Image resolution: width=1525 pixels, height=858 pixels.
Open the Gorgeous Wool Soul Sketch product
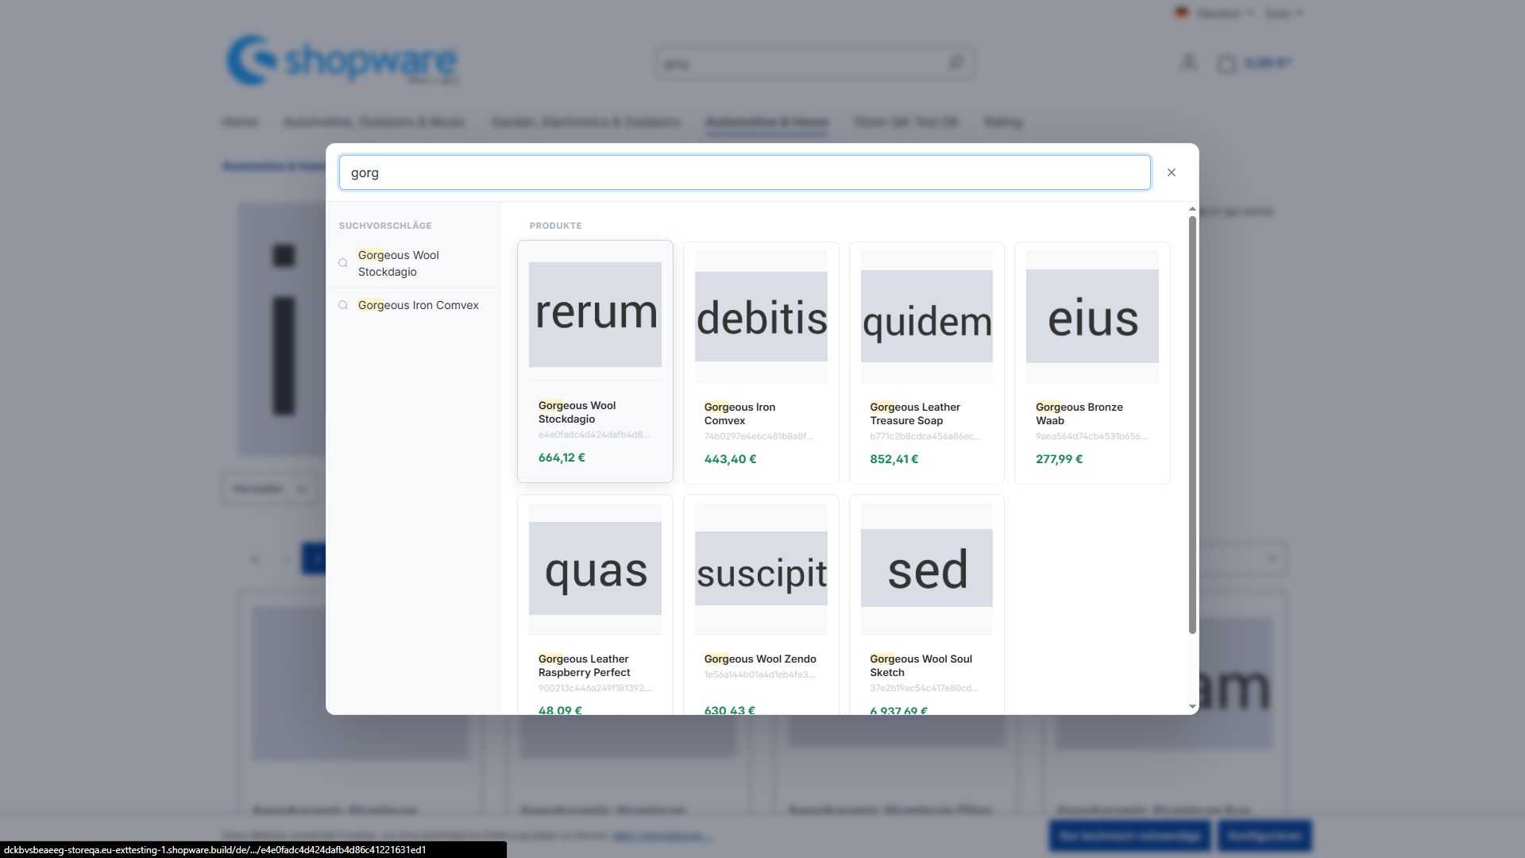point(921,666)
